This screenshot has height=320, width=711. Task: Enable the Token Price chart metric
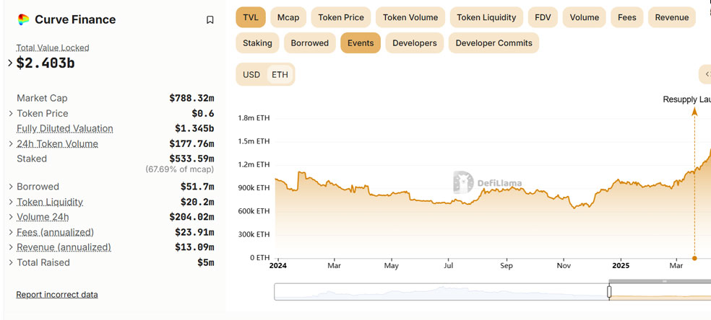click(x=341, y=17)
